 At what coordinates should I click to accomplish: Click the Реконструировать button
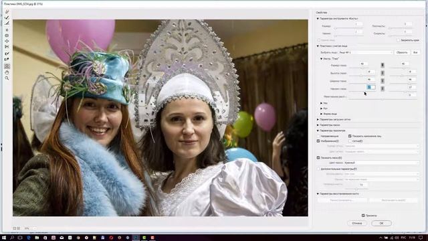click(342, 200)
